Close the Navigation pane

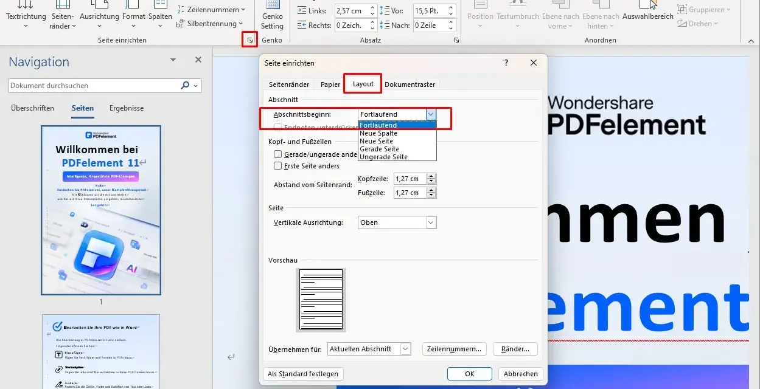pyautogui.click(x=198, y=60)
